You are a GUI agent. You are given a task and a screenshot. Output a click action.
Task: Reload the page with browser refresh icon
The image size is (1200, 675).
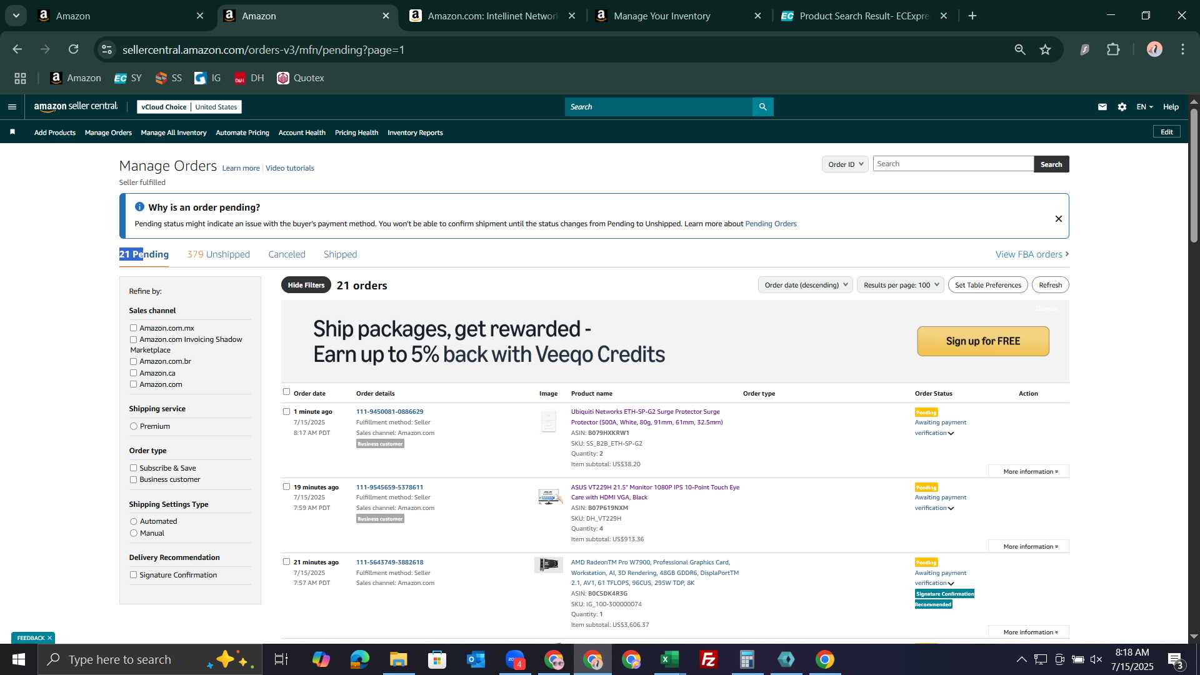74,49
